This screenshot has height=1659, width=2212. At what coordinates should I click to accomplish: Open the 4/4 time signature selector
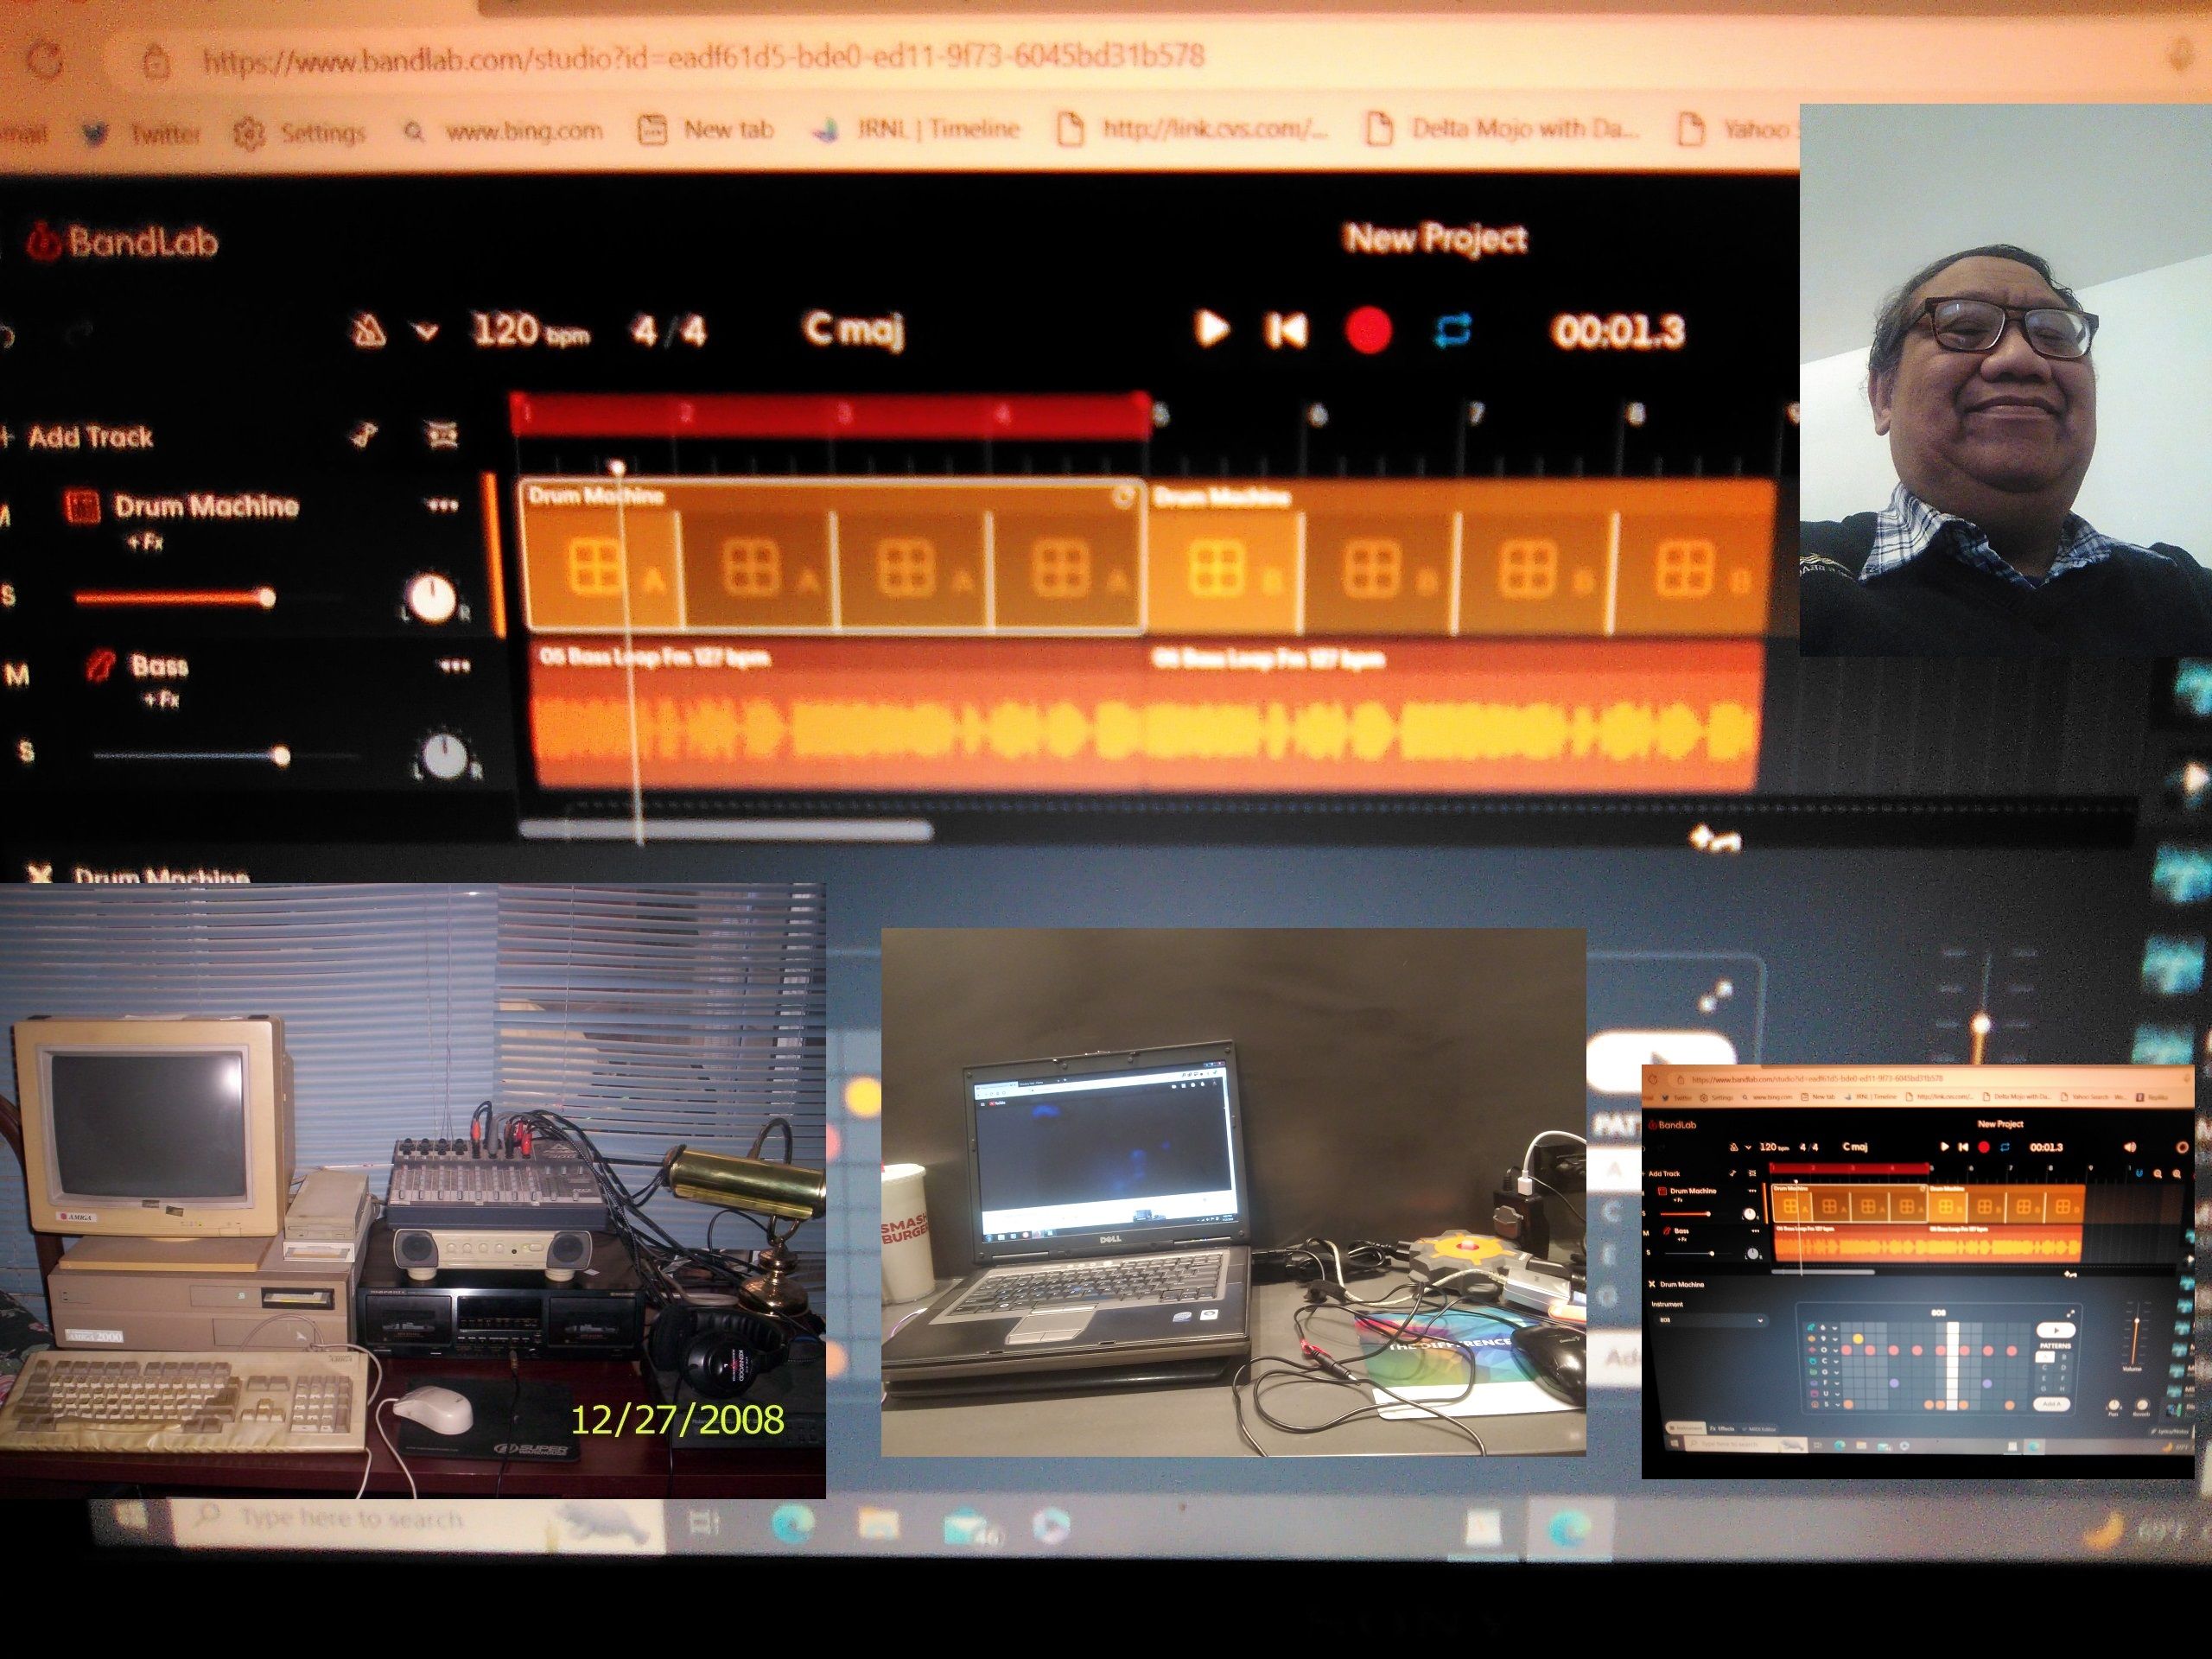(x=668, y=330)
